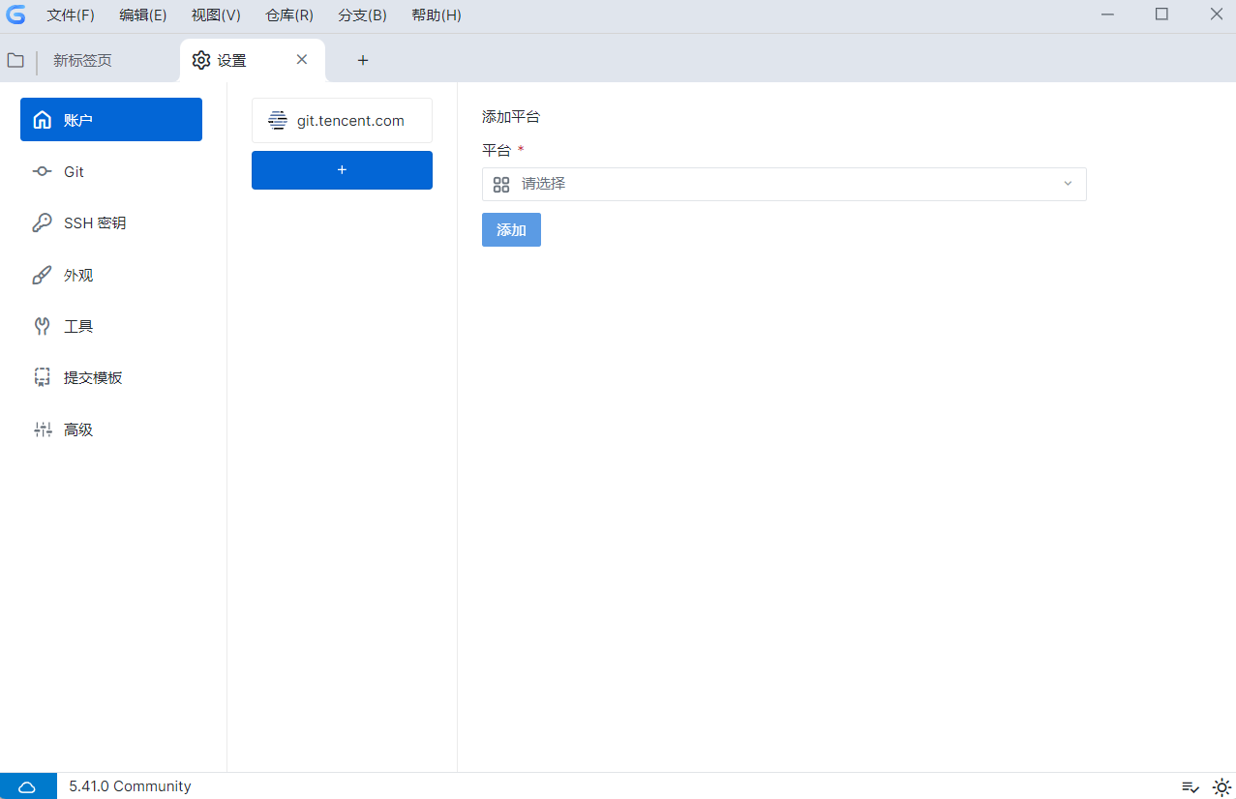Select the git.tencent.com account entry
Viewport: 1236px width, 799px height.
(342, 120)
